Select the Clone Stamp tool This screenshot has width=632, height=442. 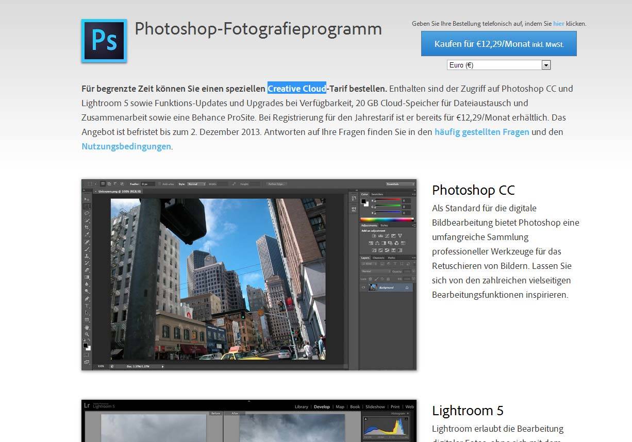[x=87, y=256]
